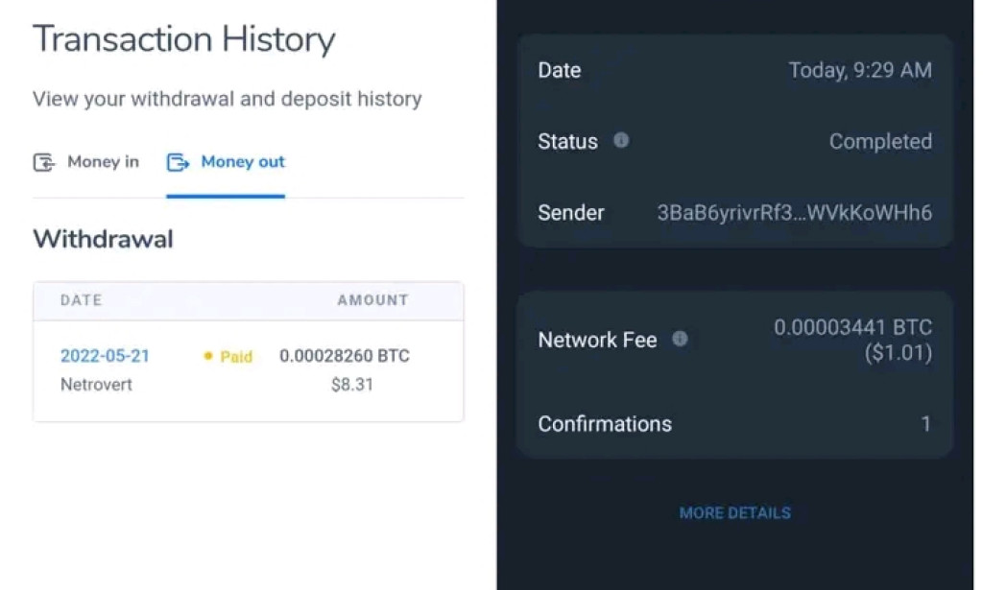Select the 0.00028260 BTC amount
The width and height of the screenshot is (983, 590).
(x=344, y=356)
